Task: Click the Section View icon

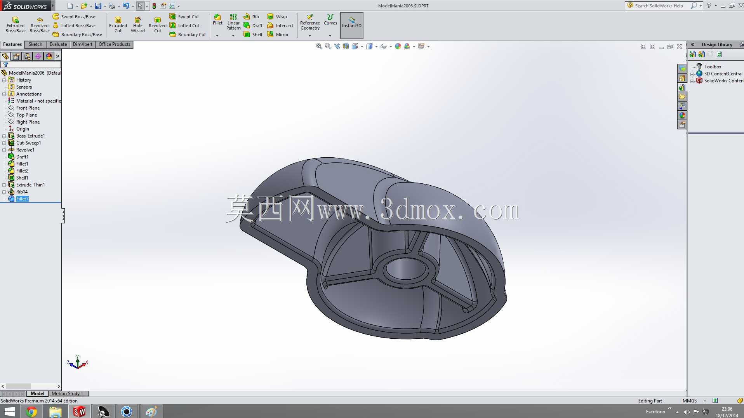Action: coord(346,46)
